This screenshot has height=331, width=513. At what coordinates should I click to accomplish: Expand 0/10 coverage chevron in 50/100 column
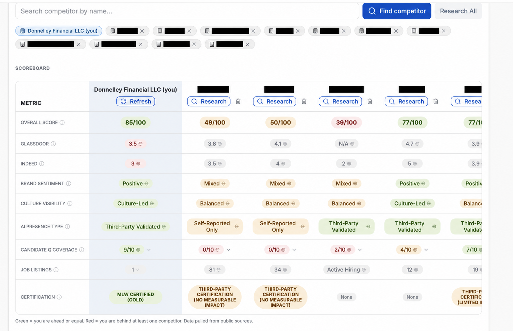[294, 250]
